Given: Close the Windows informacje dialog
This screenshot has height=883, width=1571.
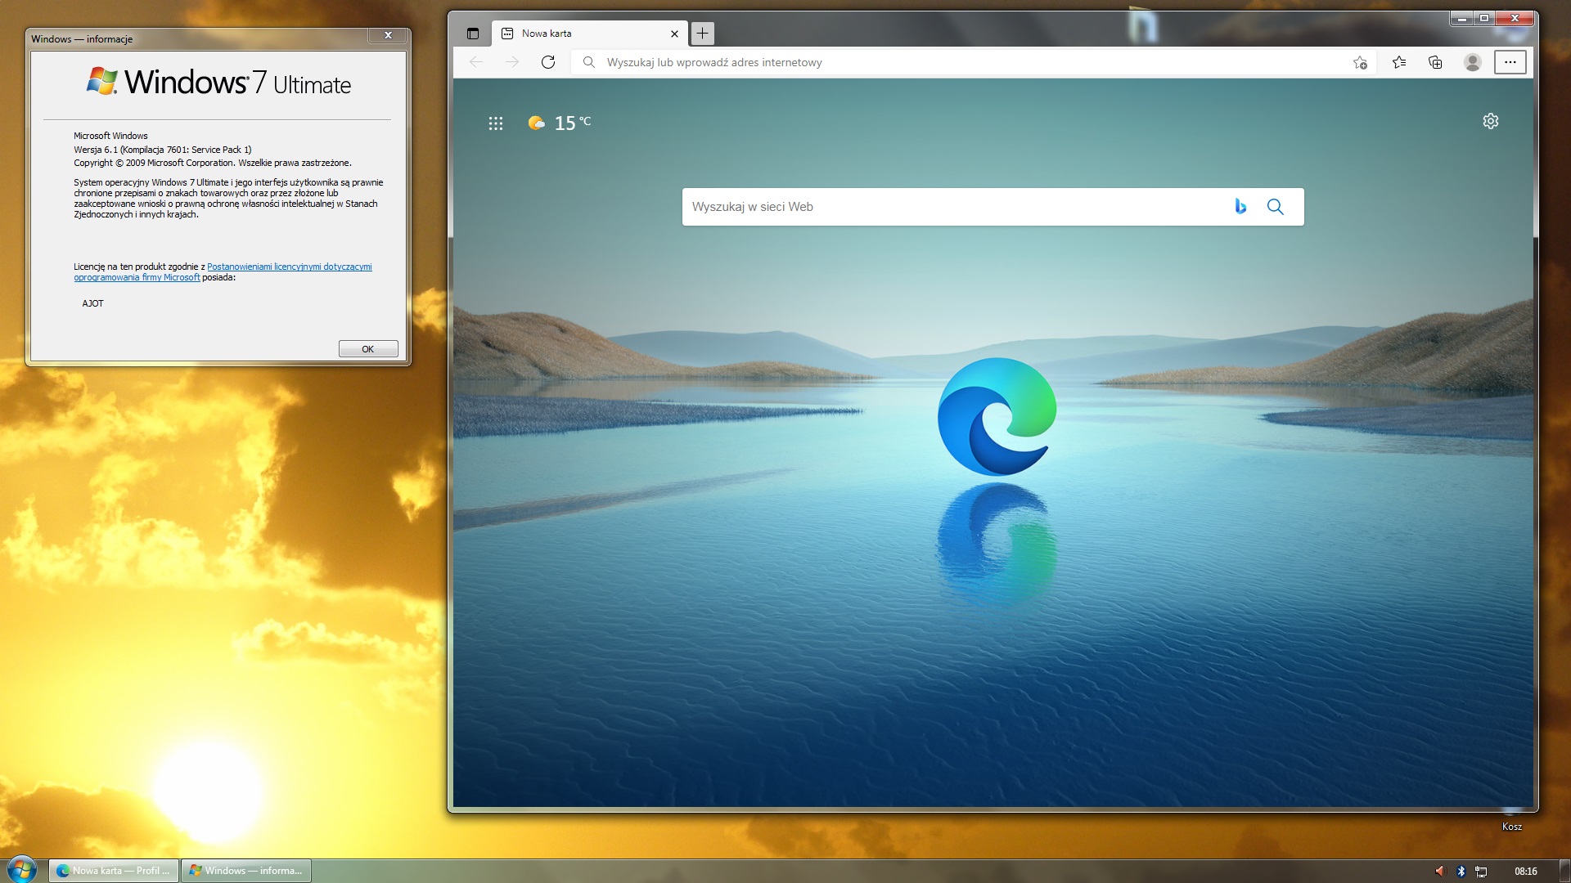Looking at the screenshot, I should click(x=388, y=35).
